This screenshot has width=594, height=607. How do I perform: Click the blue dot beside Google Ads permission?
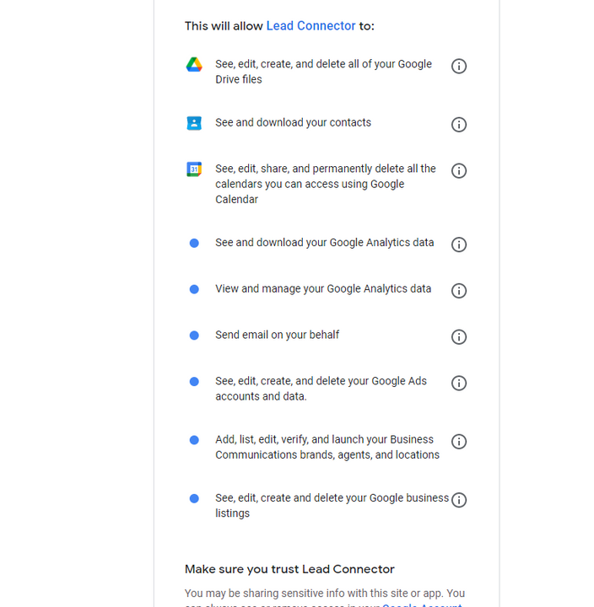(194, 382)
